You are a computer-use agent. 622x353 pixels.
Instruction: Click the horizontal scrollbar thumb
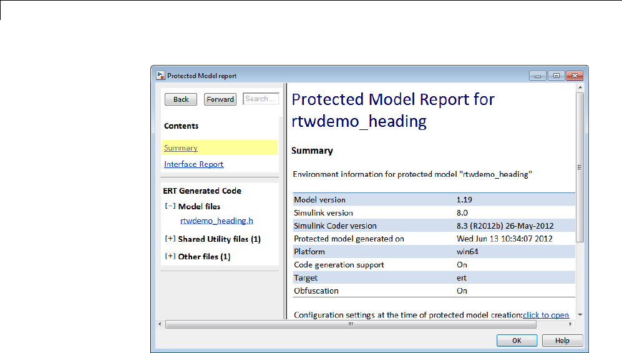coord(351,324)
